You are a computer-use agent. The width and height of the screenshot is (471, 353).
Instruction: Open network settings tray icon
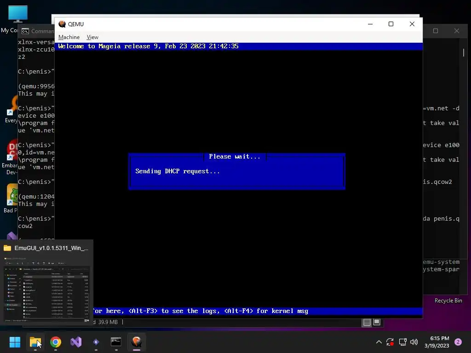[x=402, y=342]
